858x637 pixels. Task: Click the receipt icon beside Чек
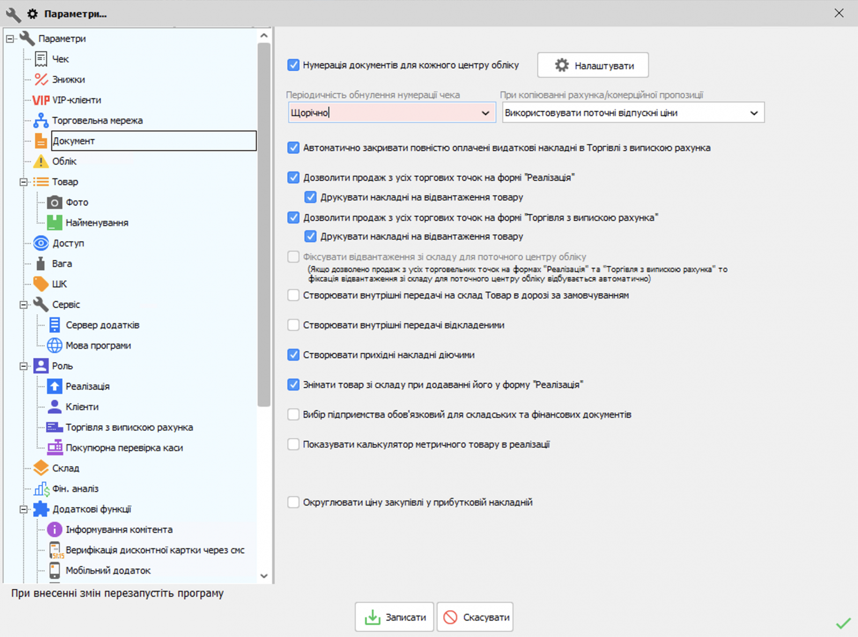[x=41, y=59]
